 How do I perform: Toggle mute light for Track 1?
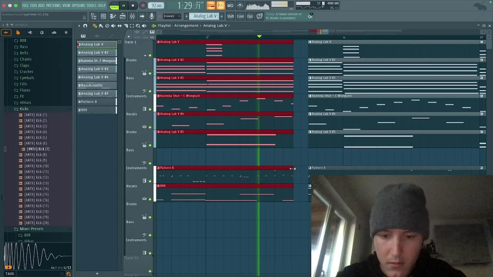pyautogui.click(x=150, y=55)
